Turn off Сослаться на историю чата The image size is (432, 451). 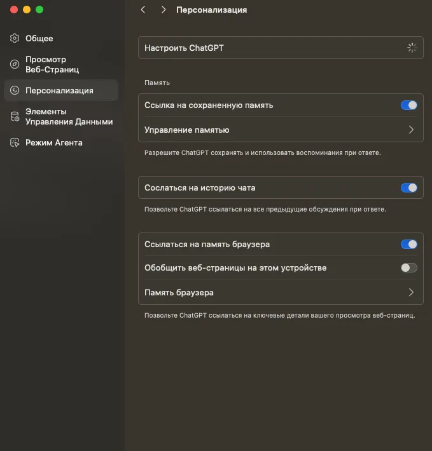[408, 188]
